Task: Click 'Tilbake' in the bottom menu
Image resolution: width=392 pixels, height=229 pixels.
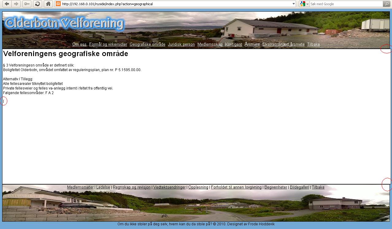Action: click(318, 187)
